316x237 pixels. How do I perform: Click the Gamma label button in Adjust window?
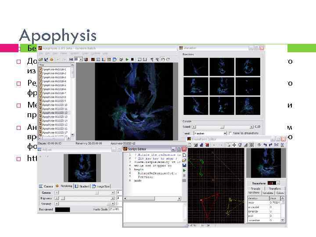(x=46, y=193)
